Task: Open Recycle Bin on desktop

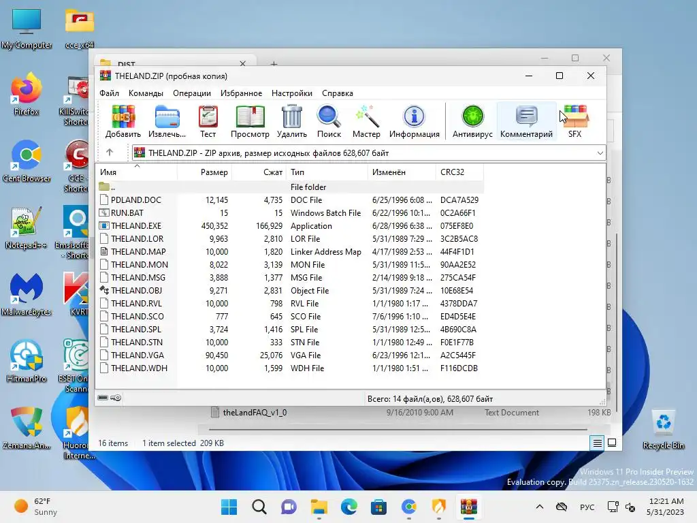Action: tap(663, 429)
